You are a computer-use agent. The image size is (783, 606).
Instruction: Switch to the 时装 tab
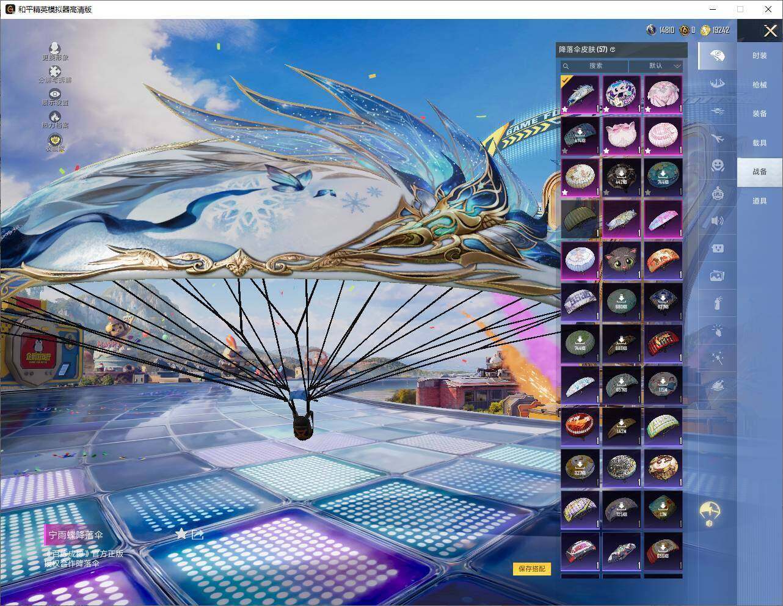tap(760, 56)
